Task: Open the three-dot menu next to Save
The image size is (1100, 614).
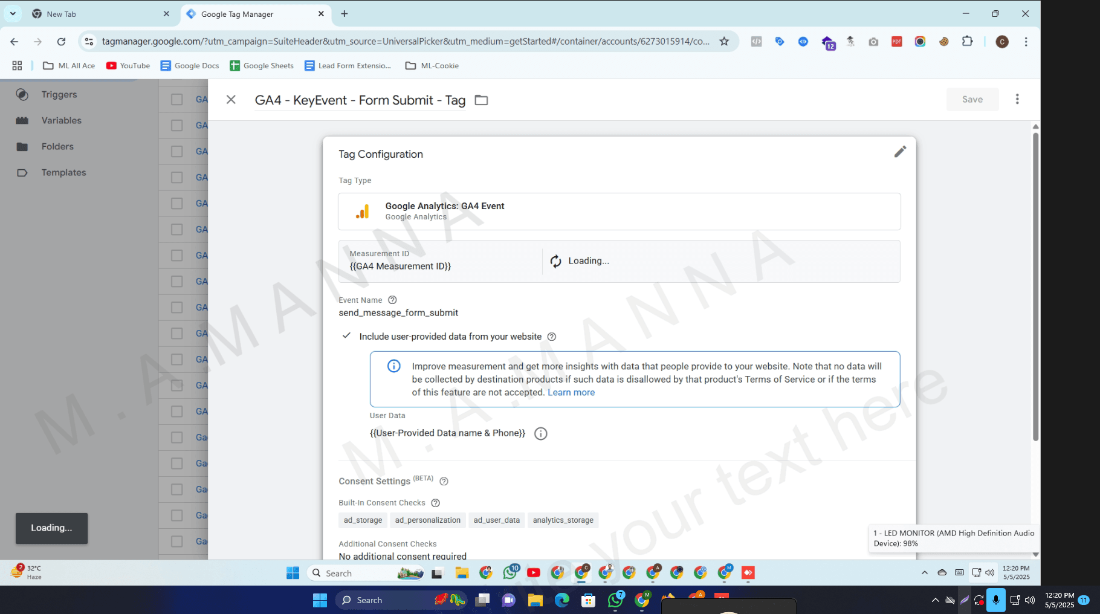Action: (x=1017, y=99)
